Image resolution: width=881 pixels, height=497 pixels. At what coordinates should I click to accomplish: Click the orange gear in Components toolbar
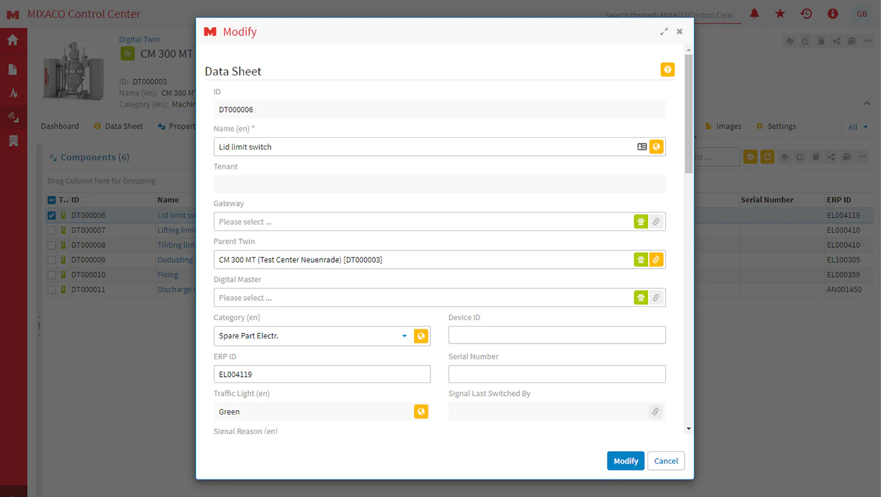click(750, 157)
